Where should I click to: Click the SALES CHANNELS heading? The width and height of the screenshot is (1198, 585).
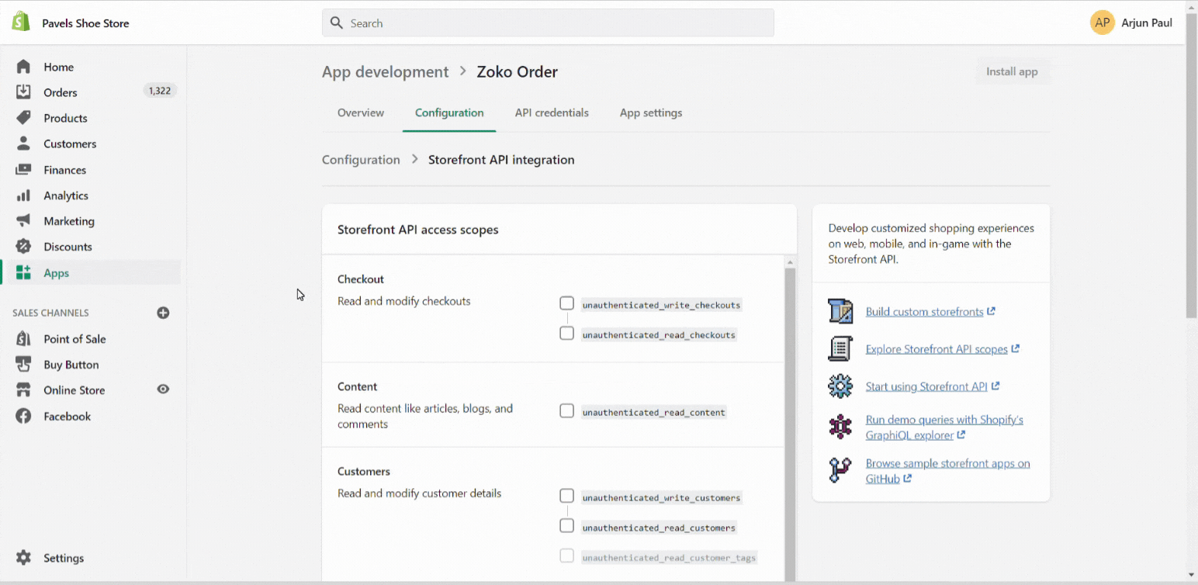(50, 313)
